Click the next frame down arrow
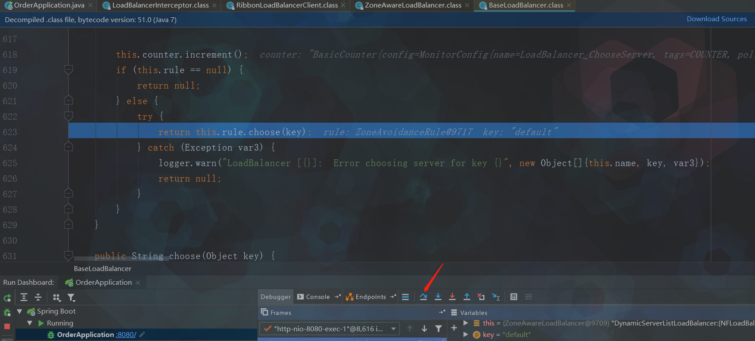The image size is (755, 341). coord(424,329)
